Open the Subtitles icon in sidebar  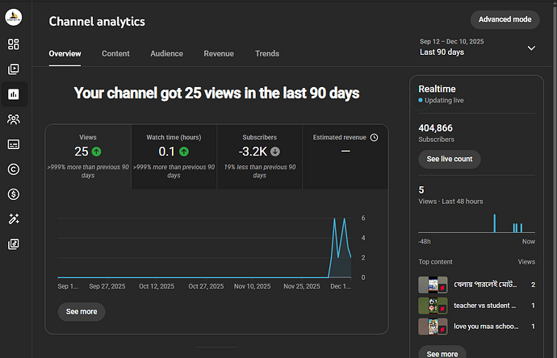point(14,144)
